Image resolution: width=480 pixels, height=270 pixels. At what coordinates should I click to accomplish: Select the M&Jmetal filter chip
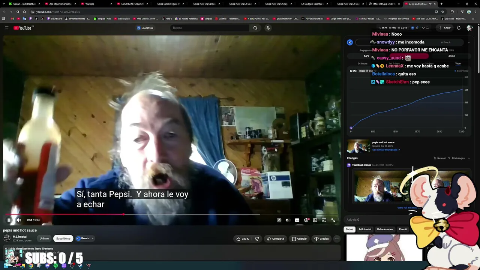pos(365,229)
